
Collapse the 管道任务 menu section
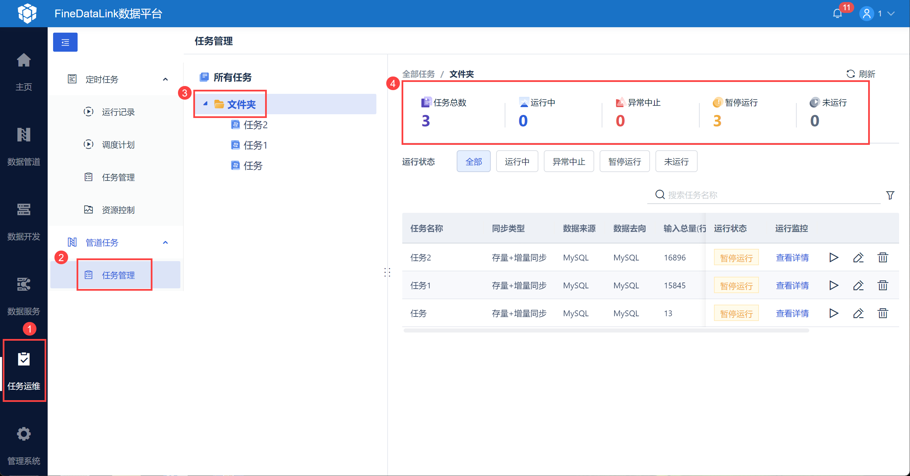tap(165, 242)
